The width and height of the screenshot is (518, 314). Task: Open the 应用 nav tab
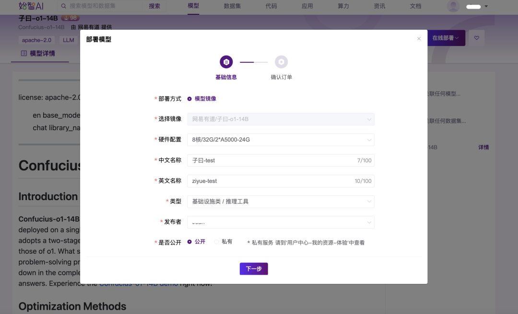coord(307,6)
